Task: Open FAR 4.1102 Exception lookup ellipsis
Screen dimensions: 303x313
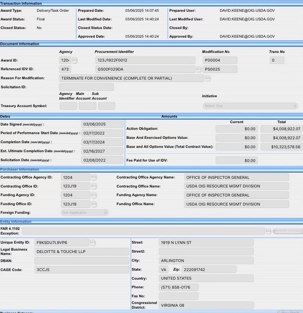Action: pos(268,231)
